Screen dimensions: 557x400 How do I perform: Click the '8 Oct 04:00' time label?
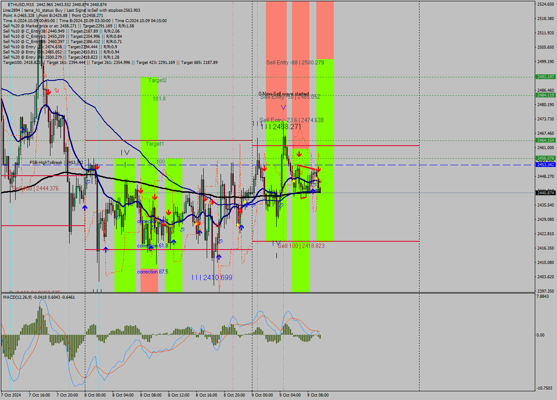tap(123, 395)
